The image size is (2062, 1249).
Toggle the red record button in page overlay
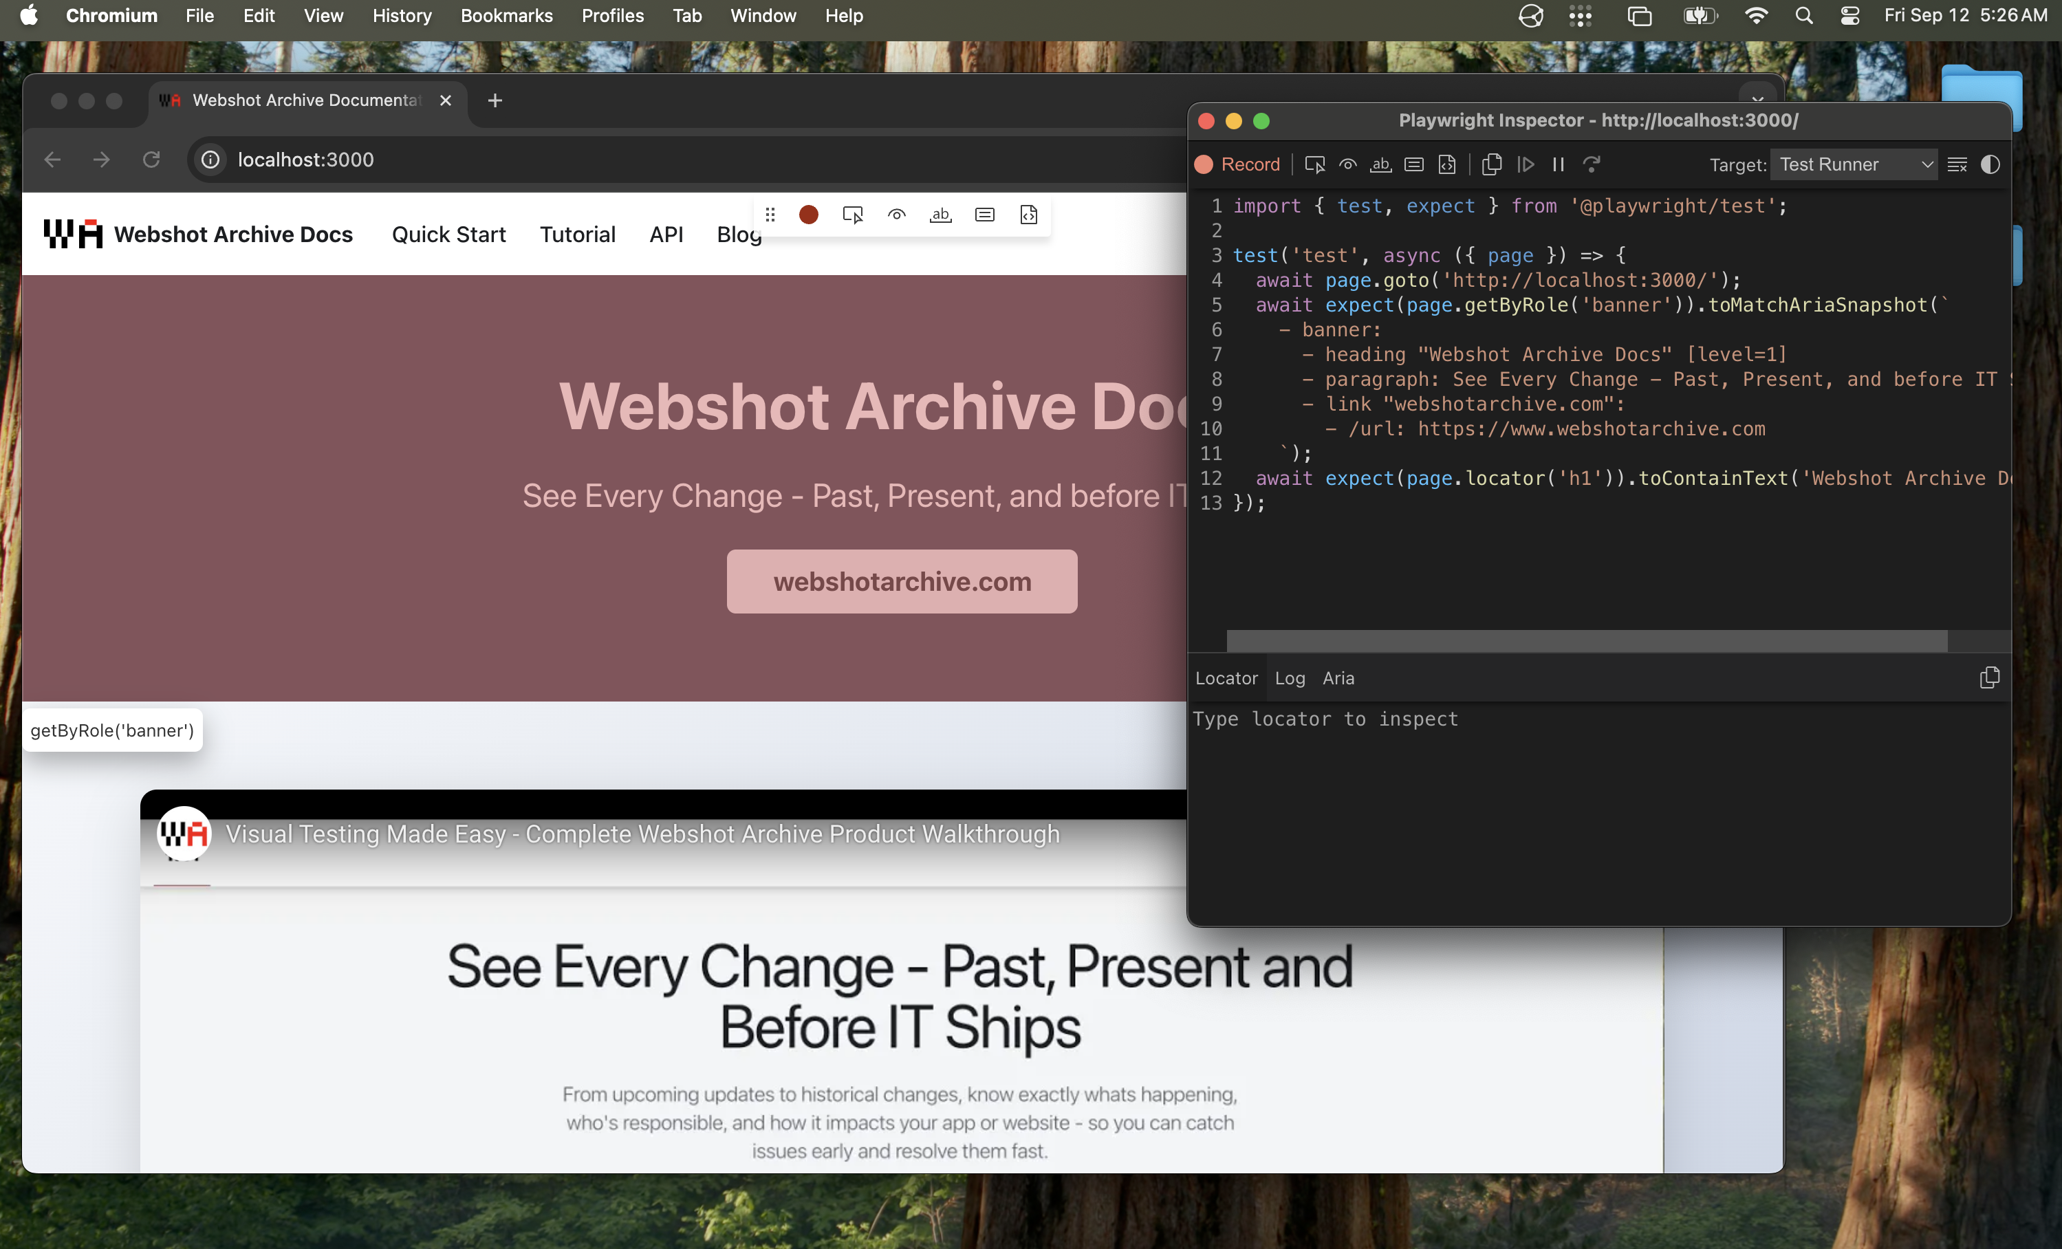808,215
